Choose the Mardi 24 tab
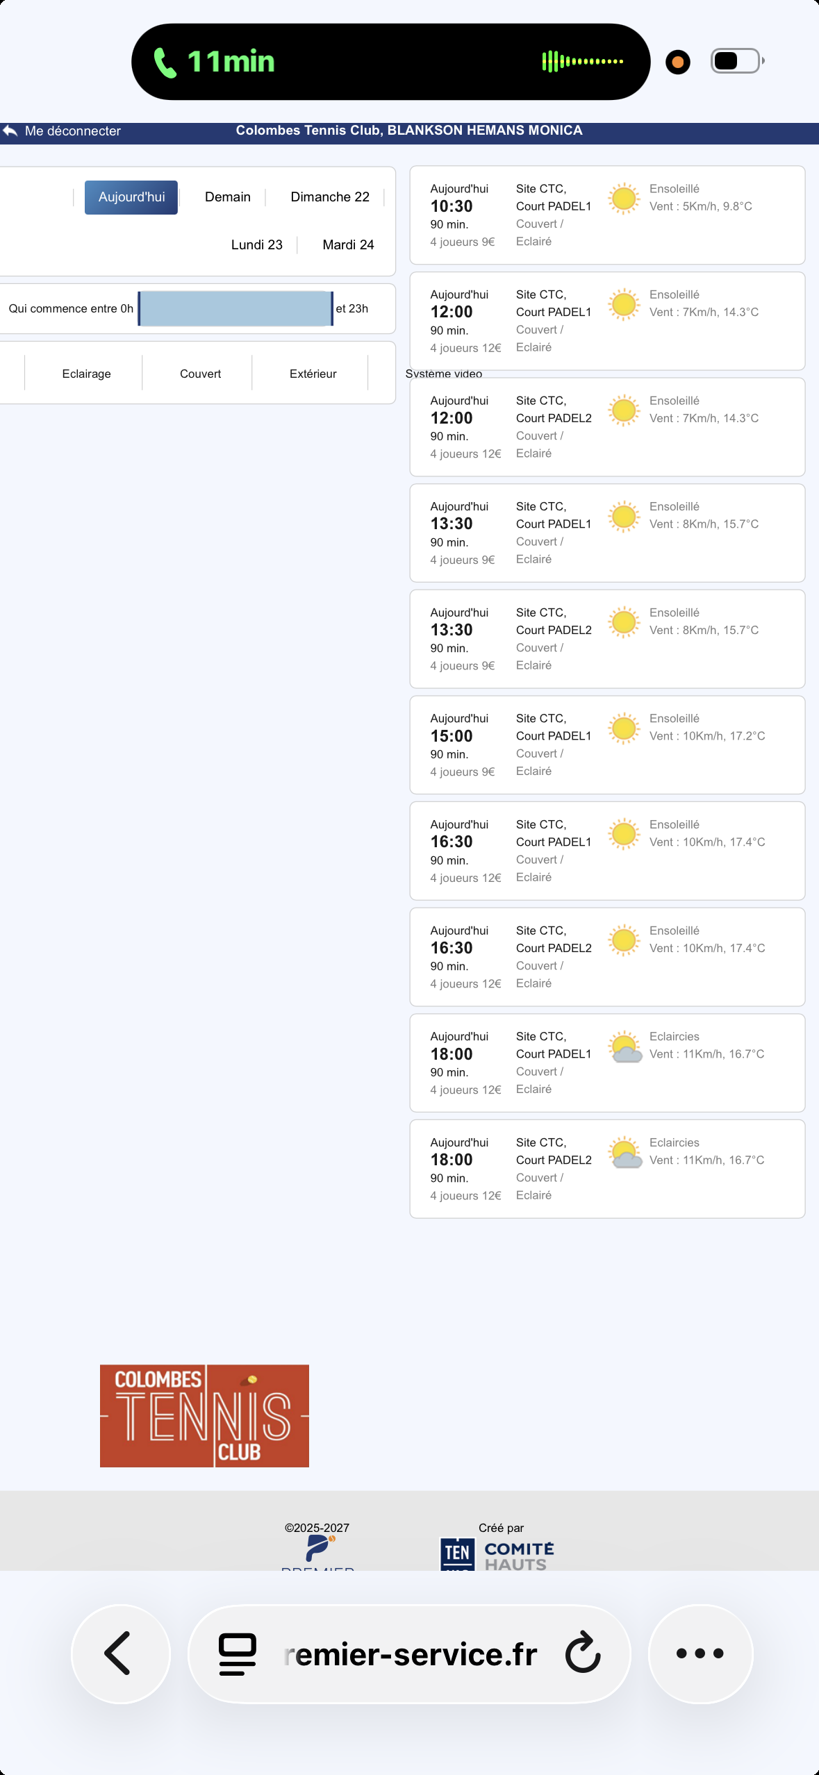The image size is (819, 1775). [348, 244]
